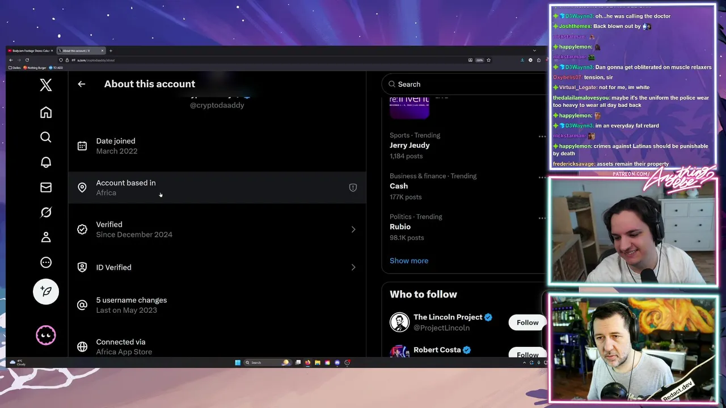Open Firefox from the taskbar
Image resolution: width=726 pixels, height=408 pixels.
point(307,363)
